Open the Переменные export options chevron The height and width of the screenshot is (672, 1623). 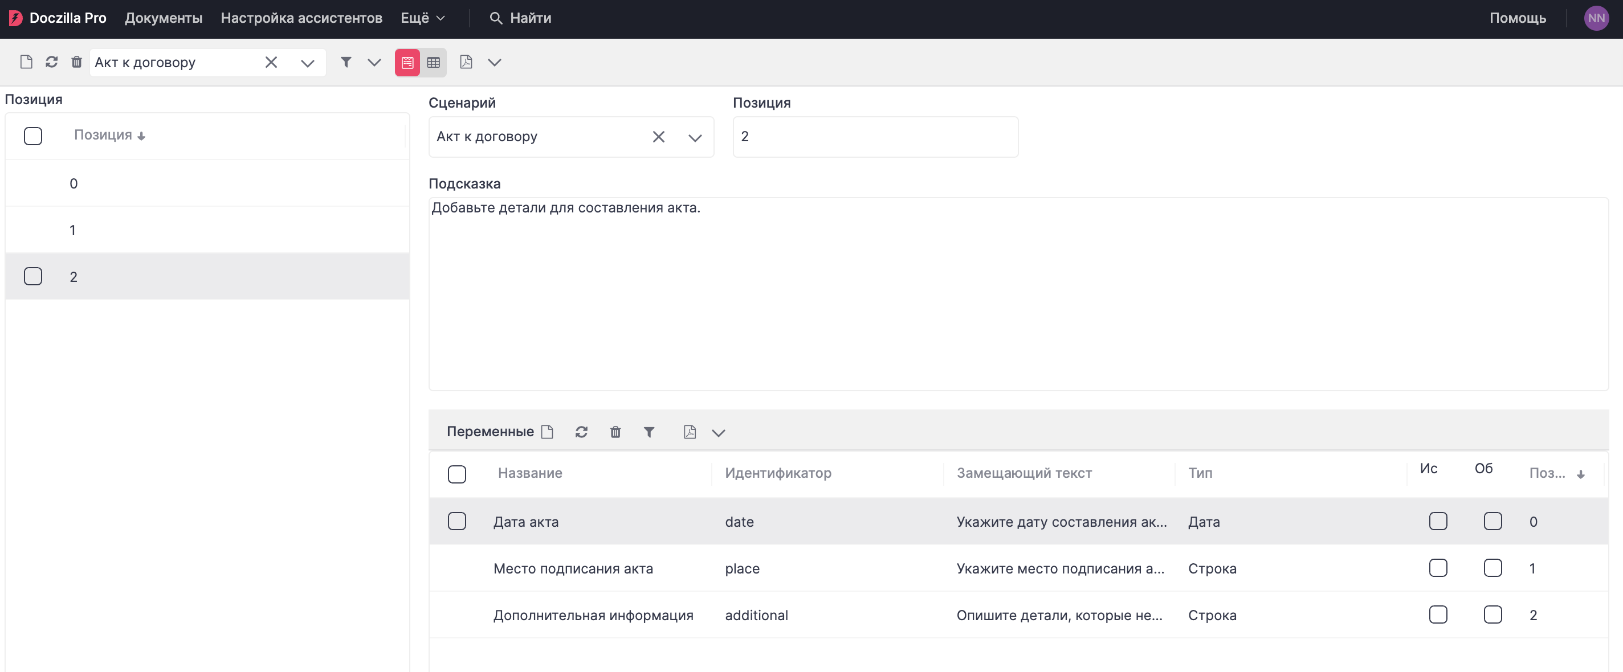tap(718, 432)
